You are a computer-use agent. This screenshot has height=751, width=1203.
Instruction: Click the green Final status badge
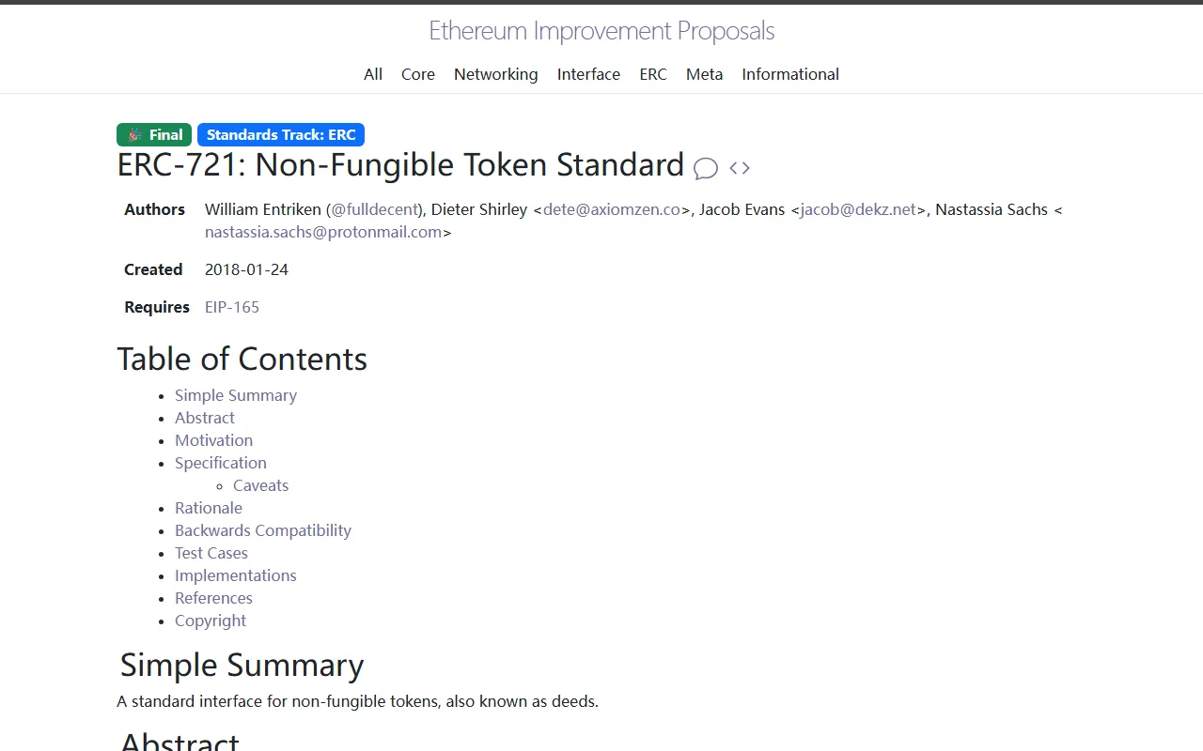154,135
